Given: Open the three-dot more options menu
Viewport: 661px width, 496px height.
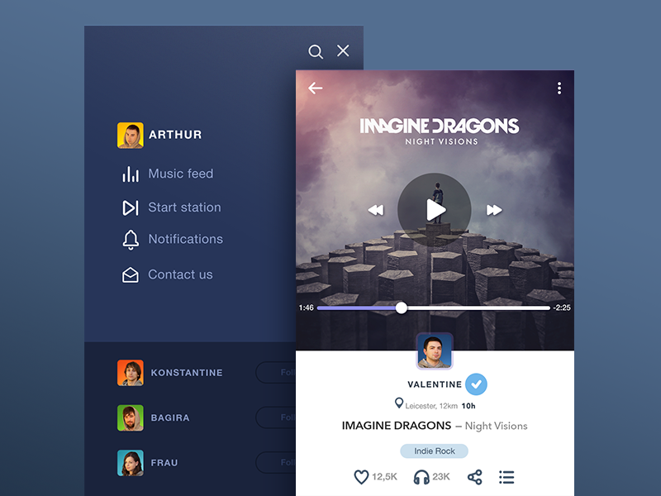Looking at the screenshot, I should pos(559,88).
